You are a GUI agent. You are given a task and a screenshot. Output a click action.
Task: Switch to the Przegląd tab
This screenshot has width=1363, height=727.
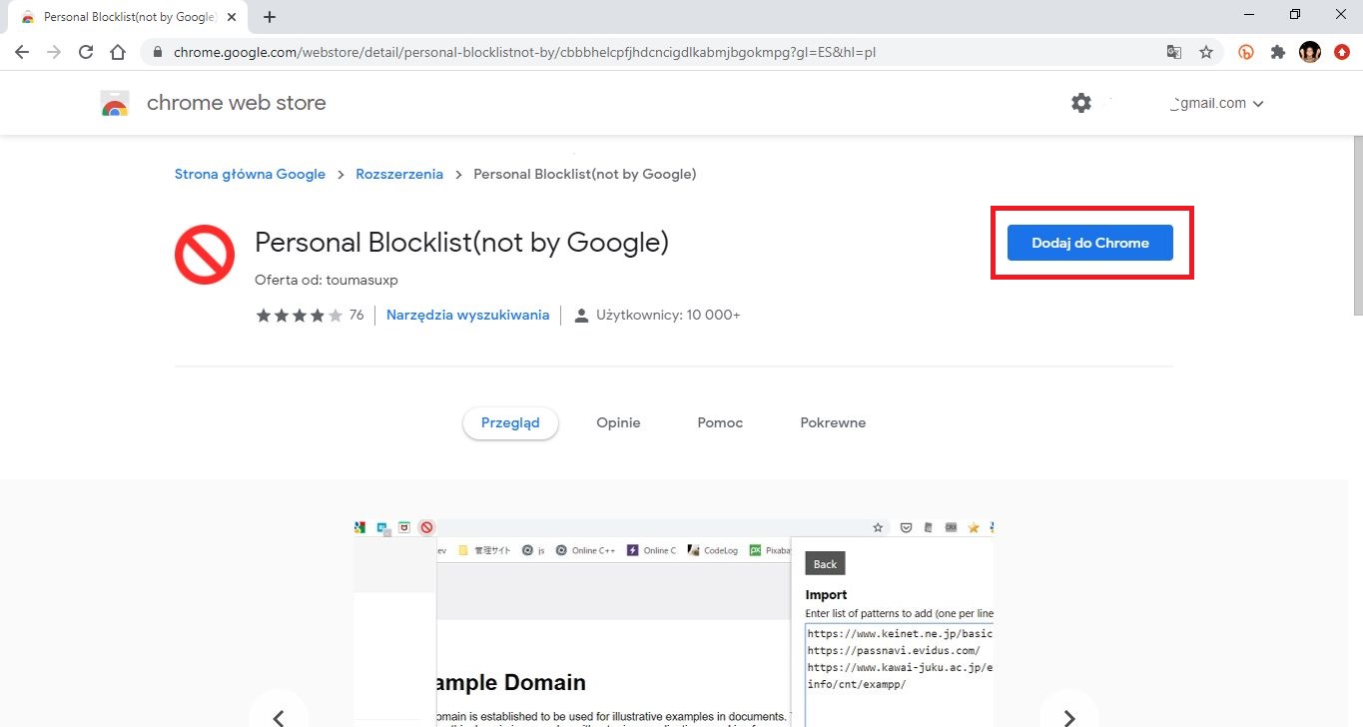[510, 423]
